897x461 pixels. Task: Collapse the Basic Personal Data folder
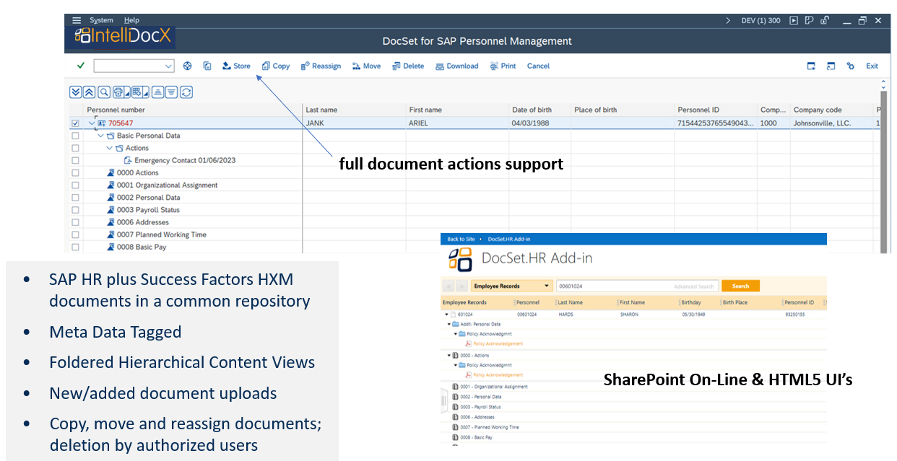[x=100, y=136]
